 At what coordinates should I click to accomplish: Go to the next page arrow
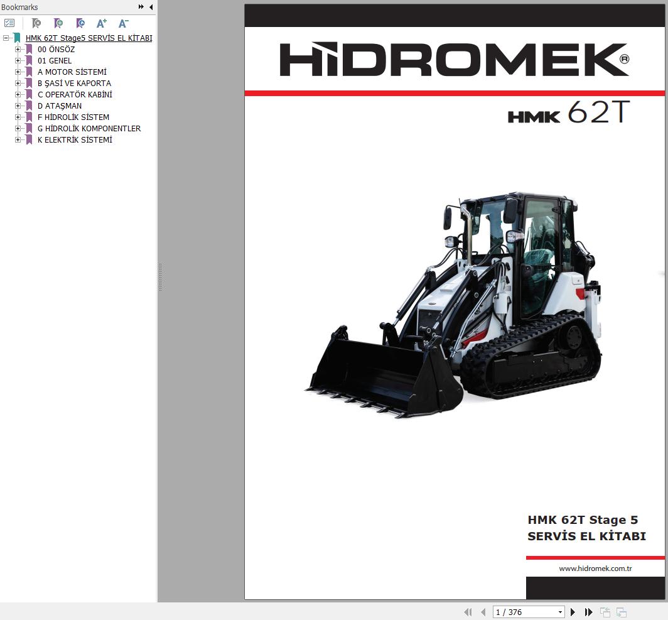coord(573,612)
